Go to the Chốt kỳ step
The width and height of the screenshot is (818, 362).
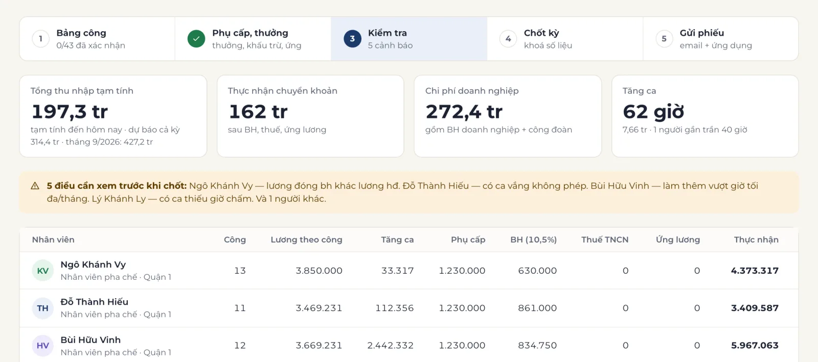pyautogui.click(x=565, y=39)
